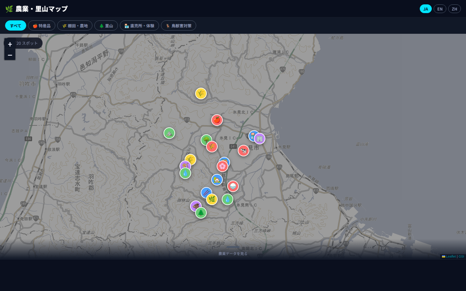Select the house marker on the map

(x=217, y=180)
